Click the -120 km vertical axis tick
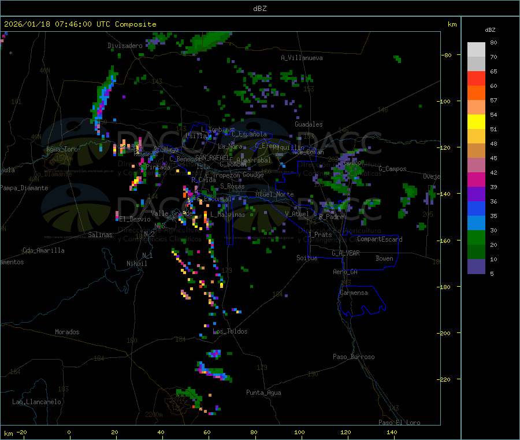This screenshot has width=520, height=440. pyautogui.click(x=445, y=147)
